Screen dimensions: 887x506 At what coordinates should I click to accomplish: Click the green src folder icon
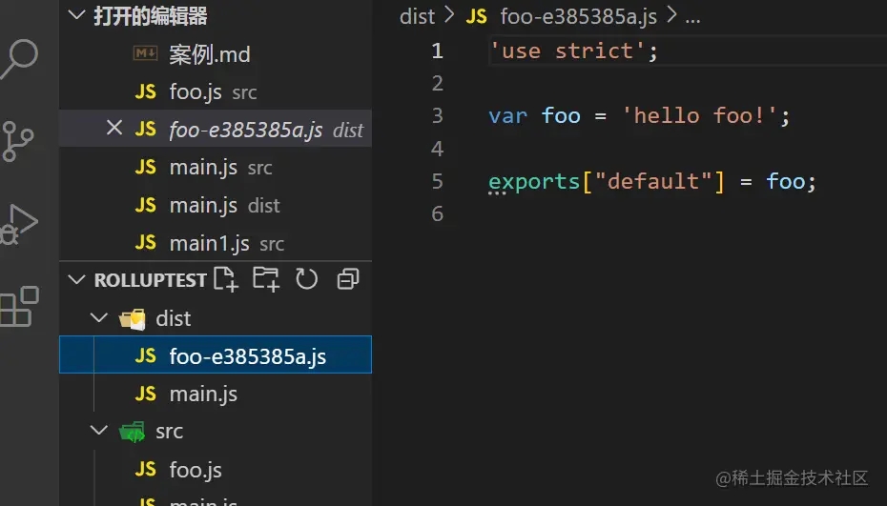133,432
